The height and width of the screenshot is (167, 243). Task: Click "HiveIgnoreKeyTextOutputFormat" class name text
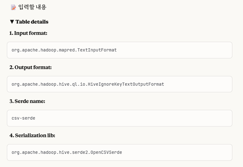126,84
